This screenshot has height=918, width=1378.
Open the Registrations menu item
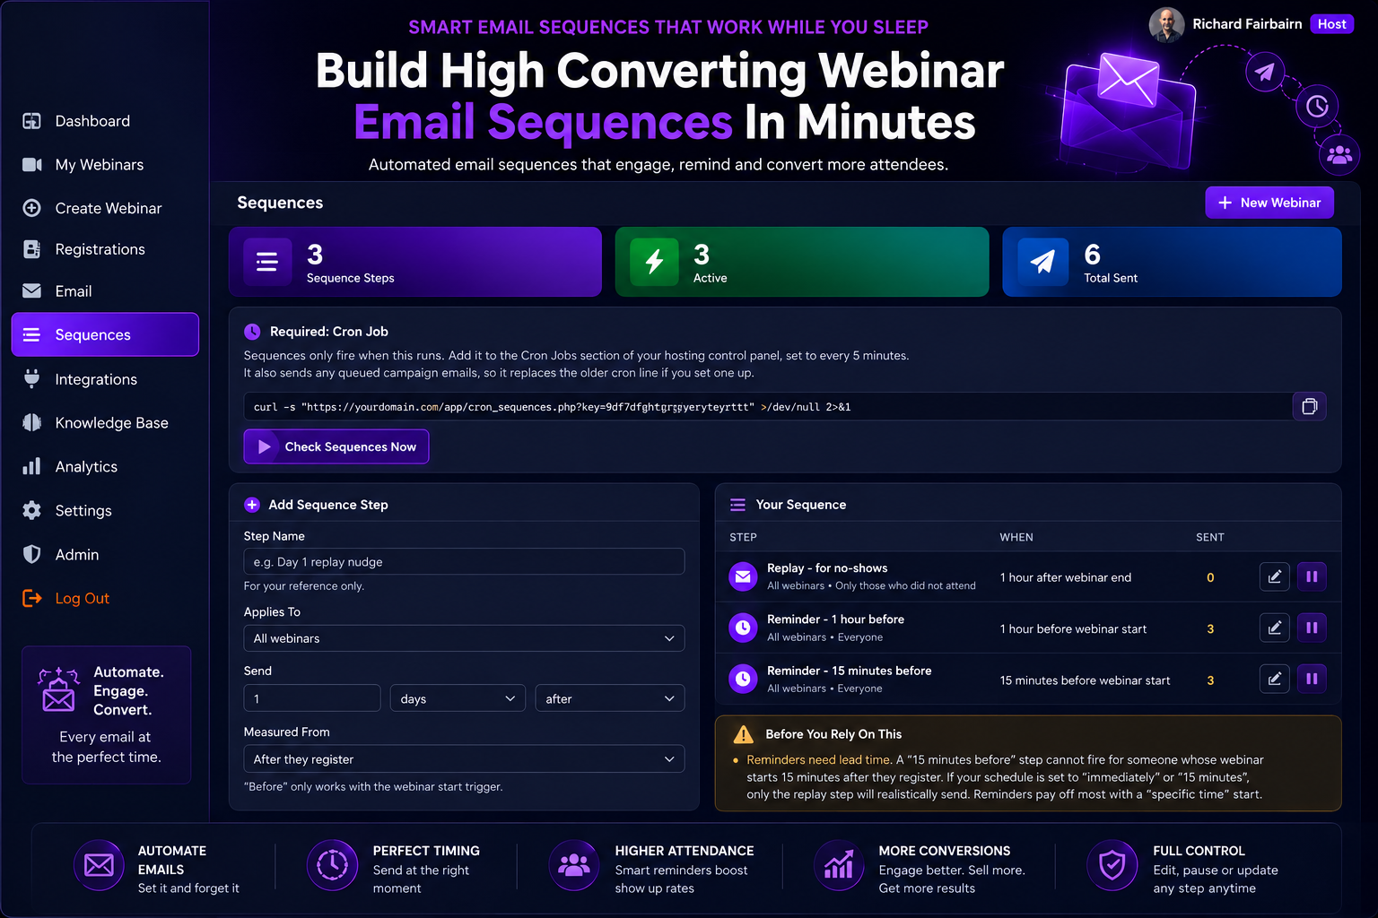tap(100, 249)
